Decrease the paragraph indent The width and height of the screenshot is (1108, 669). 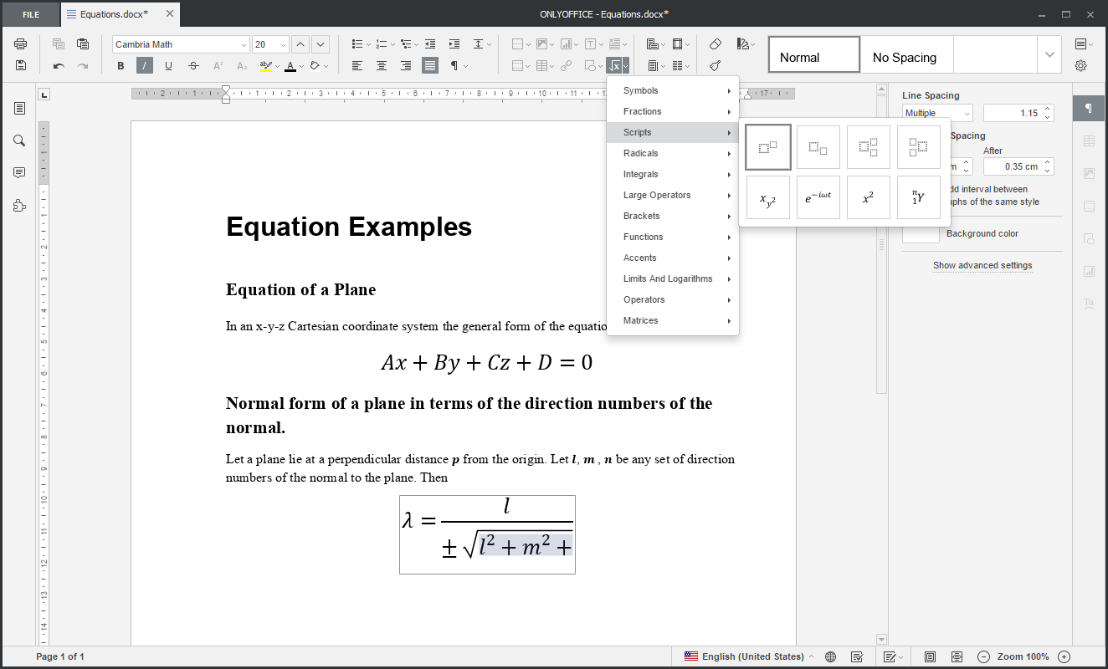pyautogui.click(x=430, y=44)
